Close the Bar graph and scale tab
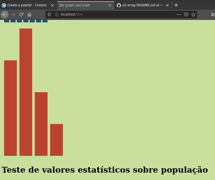 click(110, 5)
